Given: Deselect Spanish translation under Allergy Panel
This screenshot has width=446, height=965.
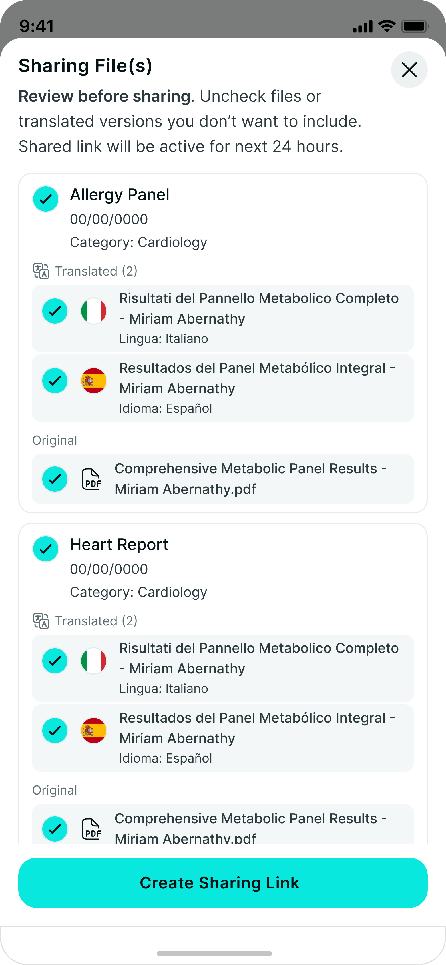Looking at the screenshot, I should (55, 381).
